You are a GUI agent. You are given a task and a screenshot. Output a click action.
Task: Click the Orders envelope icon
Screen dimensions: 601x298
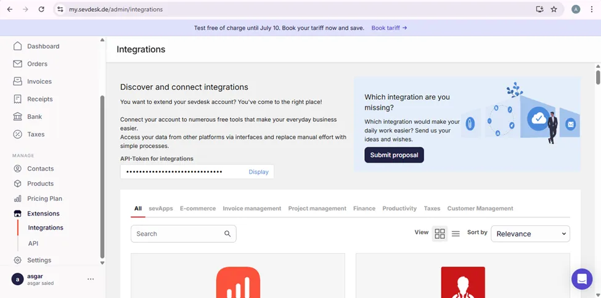18,64
